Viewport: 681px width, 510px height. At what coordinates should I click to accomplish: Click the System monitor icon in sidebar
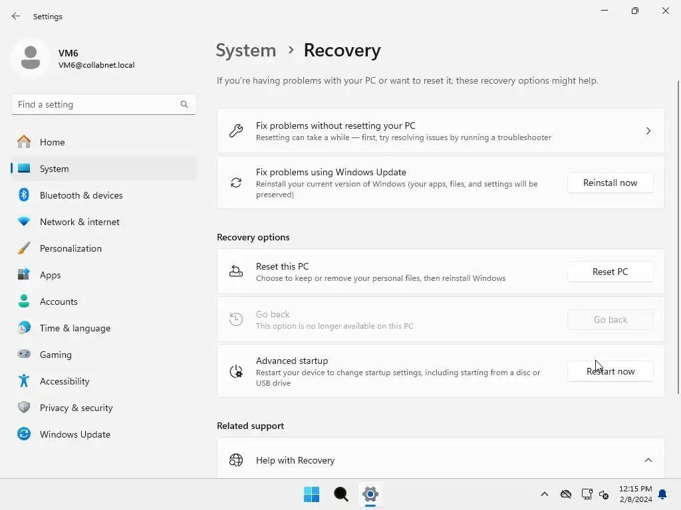click(24, 169)
